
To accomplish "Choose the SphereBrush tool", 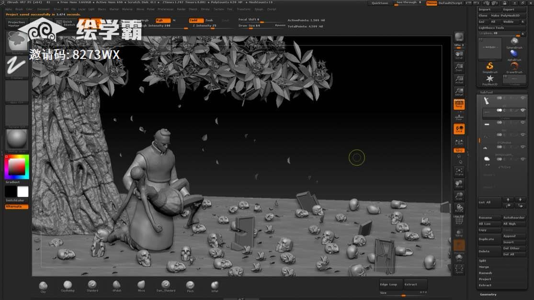I will tap(514, 43).
